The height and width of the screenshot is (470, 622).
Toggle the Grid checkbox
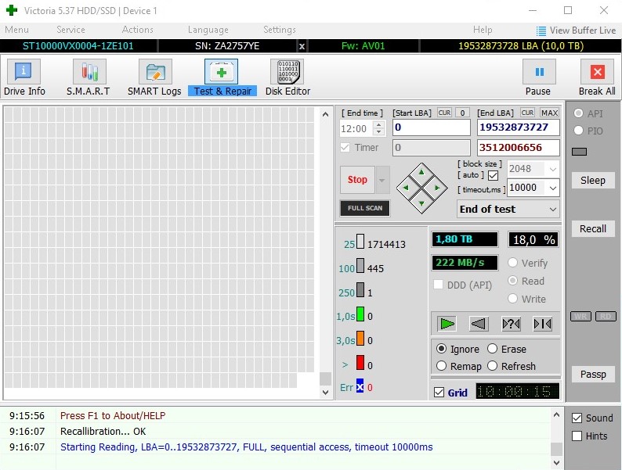pos(439,393)
